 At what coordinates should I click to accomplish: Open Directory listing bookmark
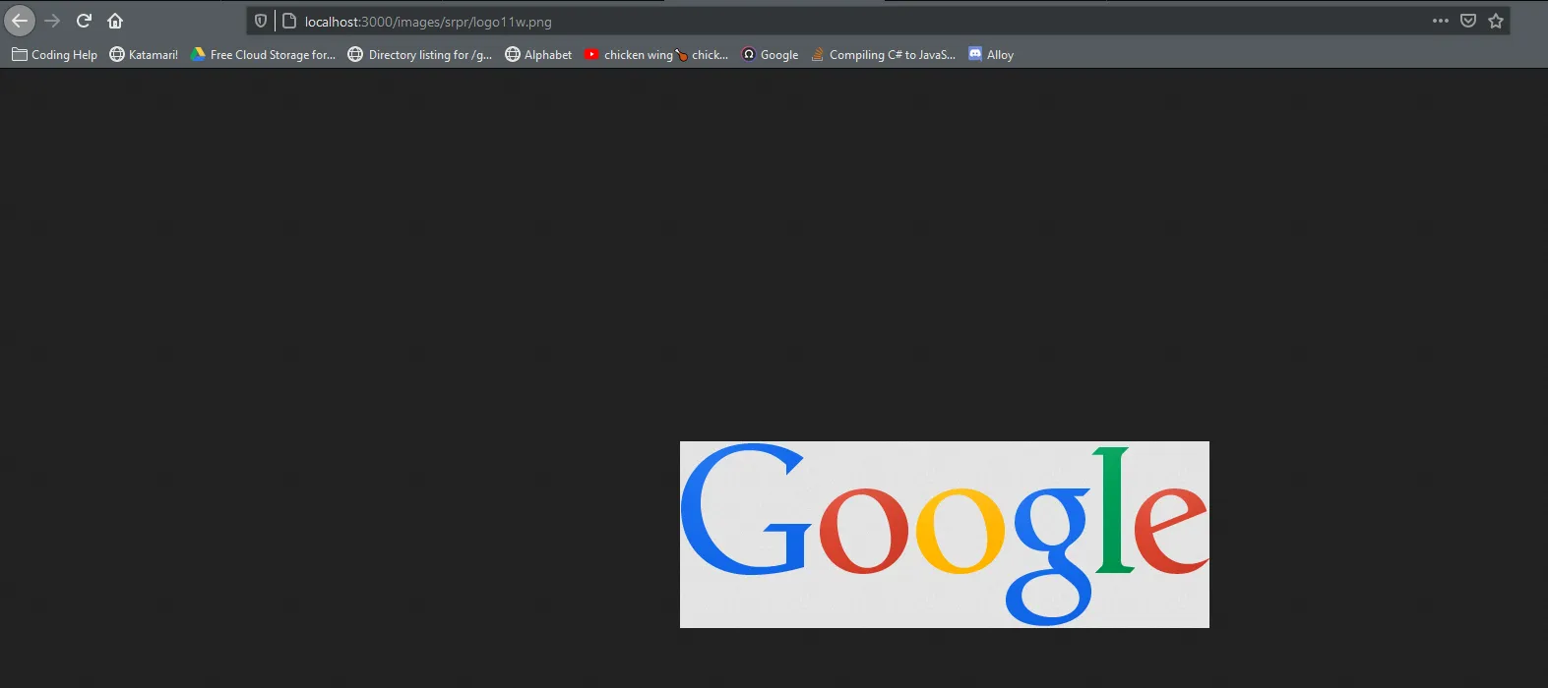pos(420,55)
